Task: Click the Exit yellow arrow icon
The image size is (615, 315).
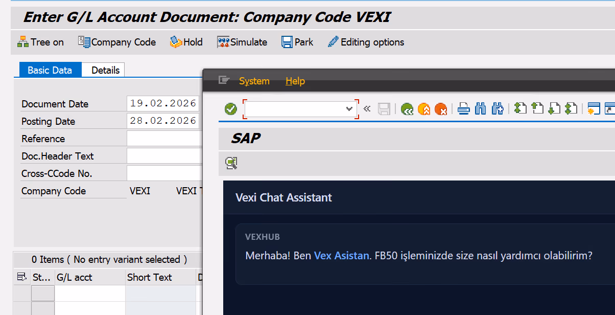Action: coord(424,108)
